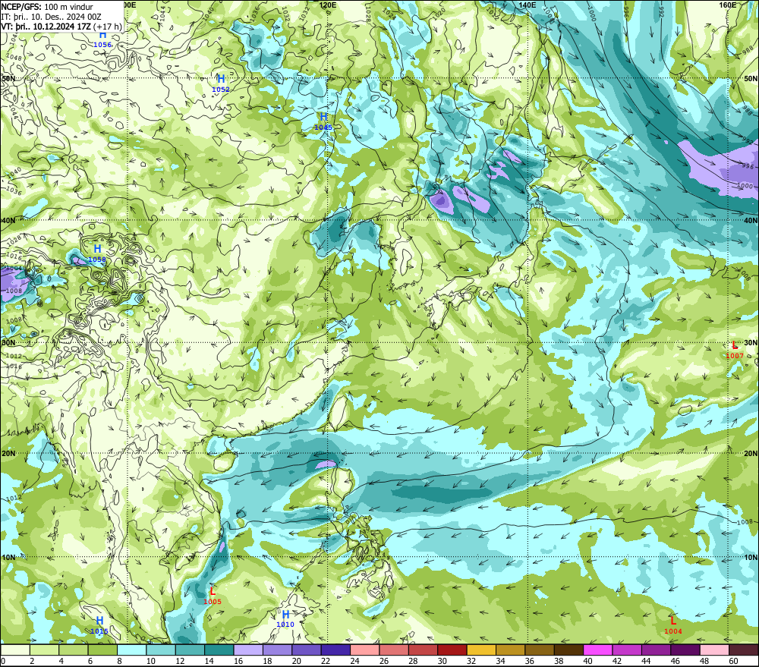The width and height of the screenshot is (759, 667).
Task: Select the low pressure marker L 1004
Action: (x=672, y=625)
